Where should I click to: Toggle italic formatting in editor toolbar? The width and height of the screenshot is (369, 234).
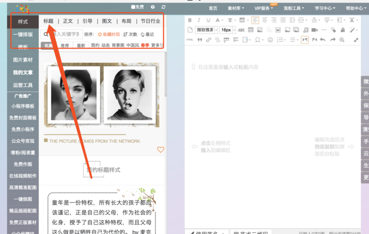click(199, 20)
